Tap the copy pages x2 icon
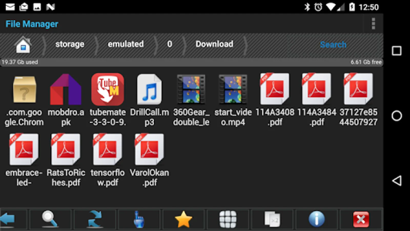Viewport: 410px width, 231px height. click(272, 219)
